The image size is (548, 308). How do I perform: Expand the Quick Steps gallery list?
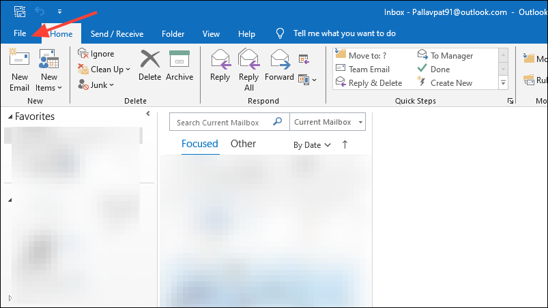(503, 82)
